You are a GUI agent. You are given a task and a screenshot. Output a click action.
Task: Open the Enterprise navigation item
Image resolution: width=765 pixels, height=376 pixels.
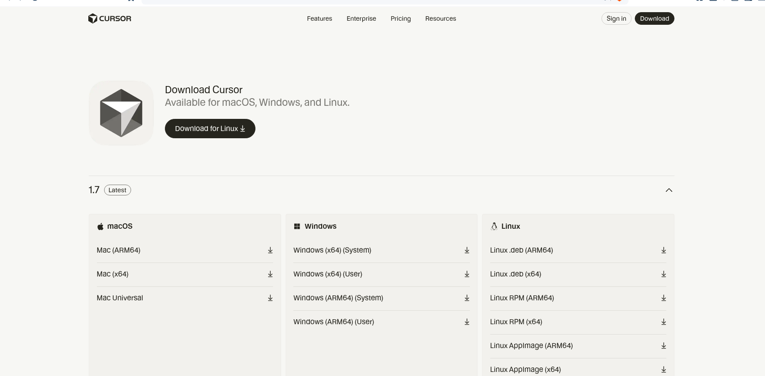[x=361, y=18]
